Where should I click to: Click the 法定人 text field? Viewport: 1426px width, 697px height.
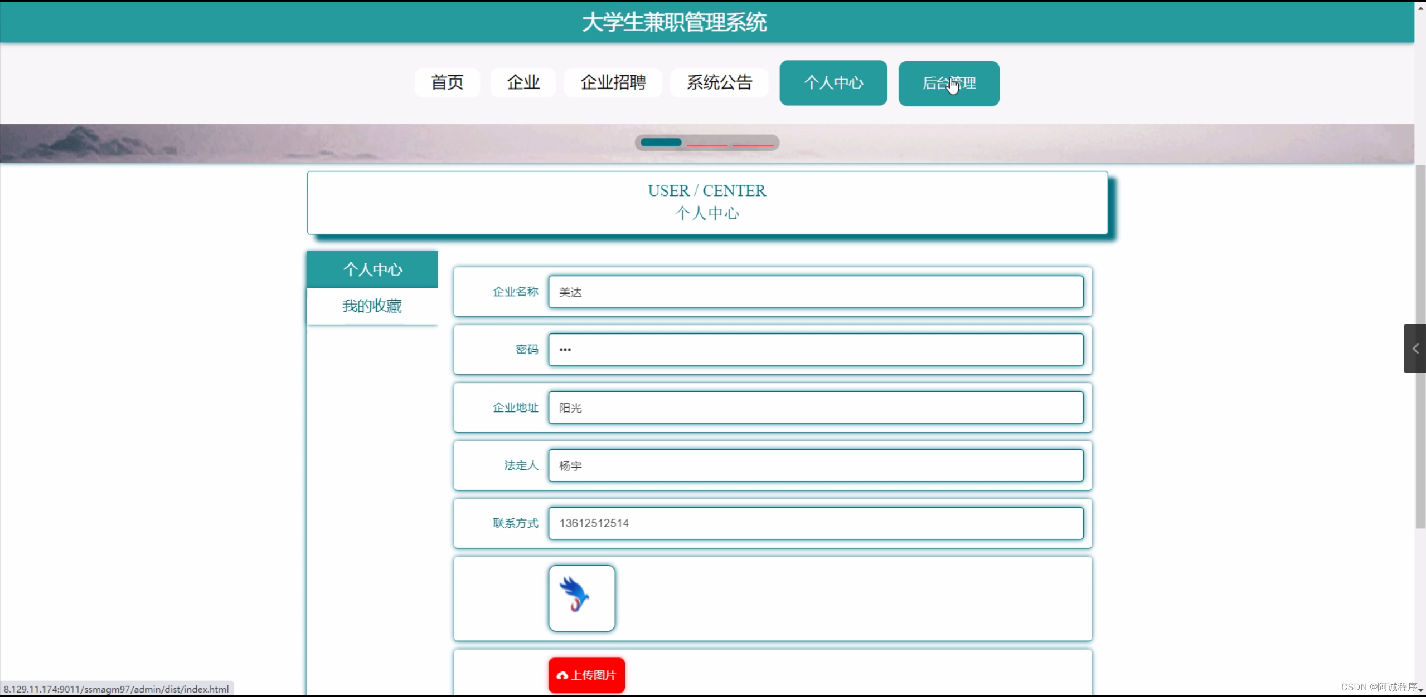click(816, 465)
